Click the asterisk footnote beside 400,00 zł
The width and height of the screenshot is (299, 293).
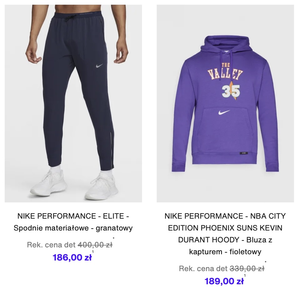pyautogui.click(x=114, y=238)
